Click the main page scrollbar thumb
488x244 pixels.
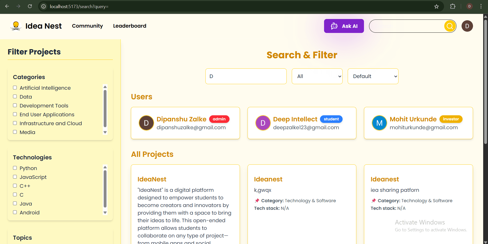pyautogui.click(x=485, y=82)
